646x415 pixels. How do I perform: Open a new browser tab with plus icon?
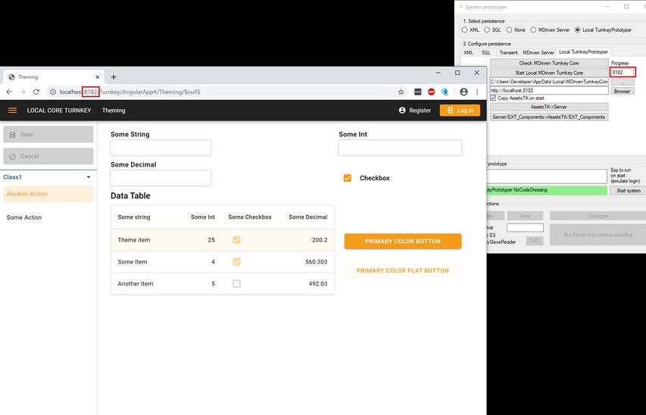point(114,77)
